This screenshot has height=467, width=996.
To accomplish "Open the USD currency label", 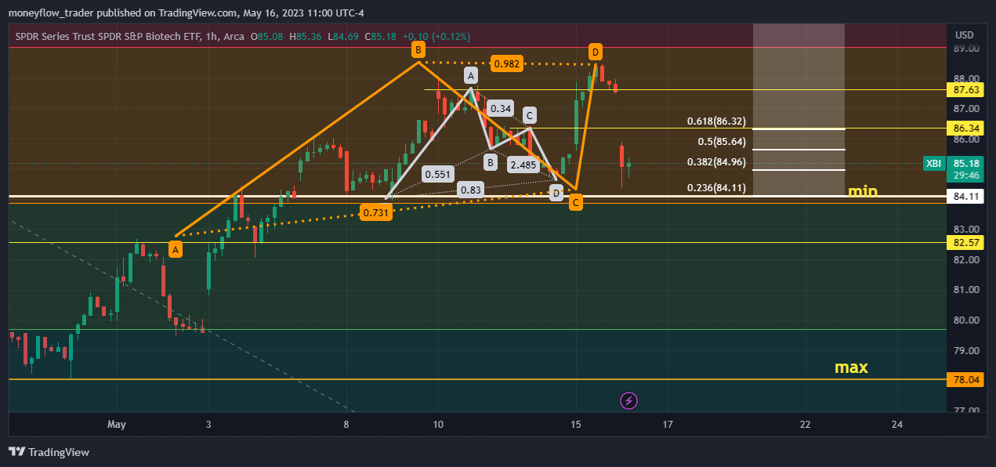I will click(x=965, y=34).
